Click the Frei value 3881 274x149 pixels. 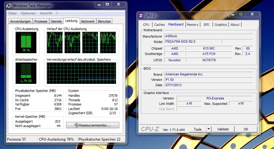pyautogui.click(x=58, y=109)
